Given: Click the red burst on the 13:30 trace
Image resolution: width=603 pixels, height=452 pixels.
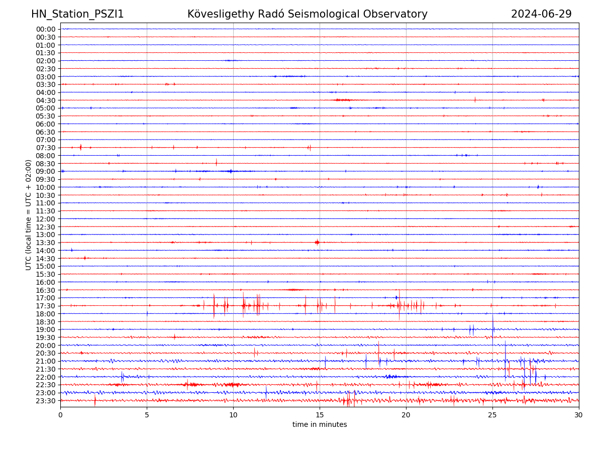Looking at the screenshot, I should 317,242.
